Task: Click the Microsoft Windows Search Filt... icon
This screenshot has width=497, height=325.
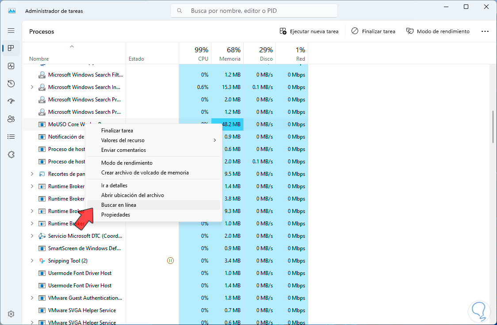Action: point(42,75)
